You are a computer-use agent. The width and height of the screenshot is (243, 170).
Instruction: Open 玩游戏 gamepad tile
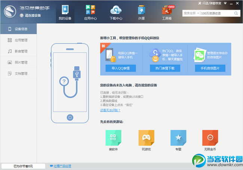pyautogui.click(x=146, y=138)
